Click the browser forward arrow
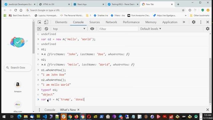213x120 pixels. pos(10,10)
